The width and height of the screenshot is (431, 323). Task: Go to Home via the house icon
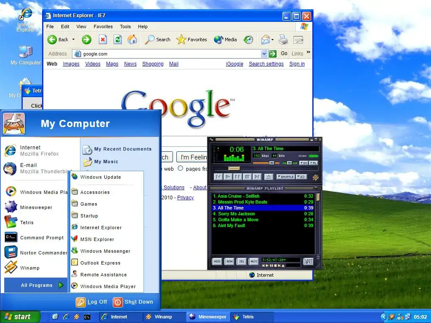[132, 40]
